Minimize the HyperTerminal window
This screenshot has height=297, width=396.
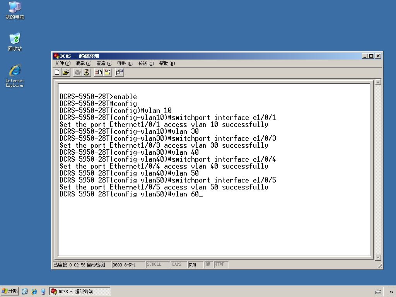365,56
